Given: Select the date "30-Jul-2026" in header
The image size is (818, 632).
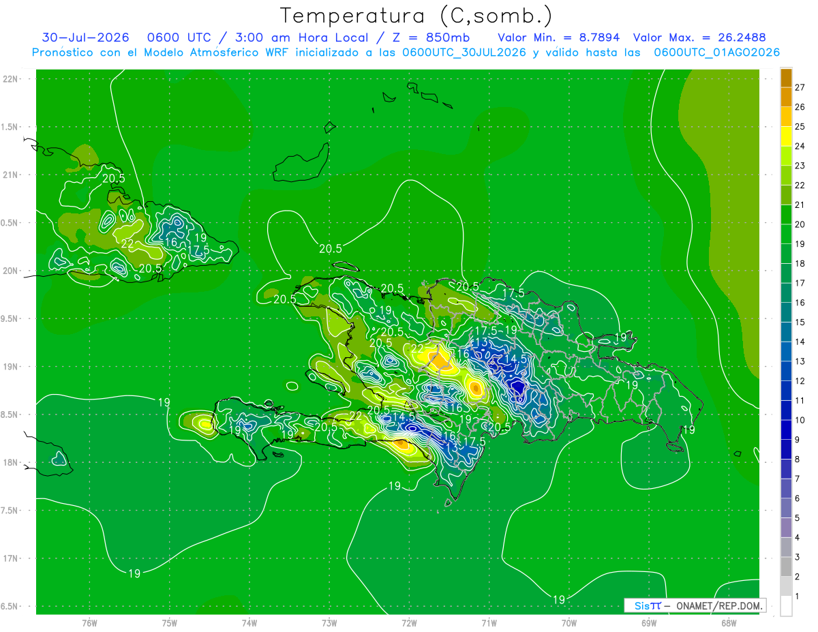Looking at the screenshot, I should click(85, 37).
